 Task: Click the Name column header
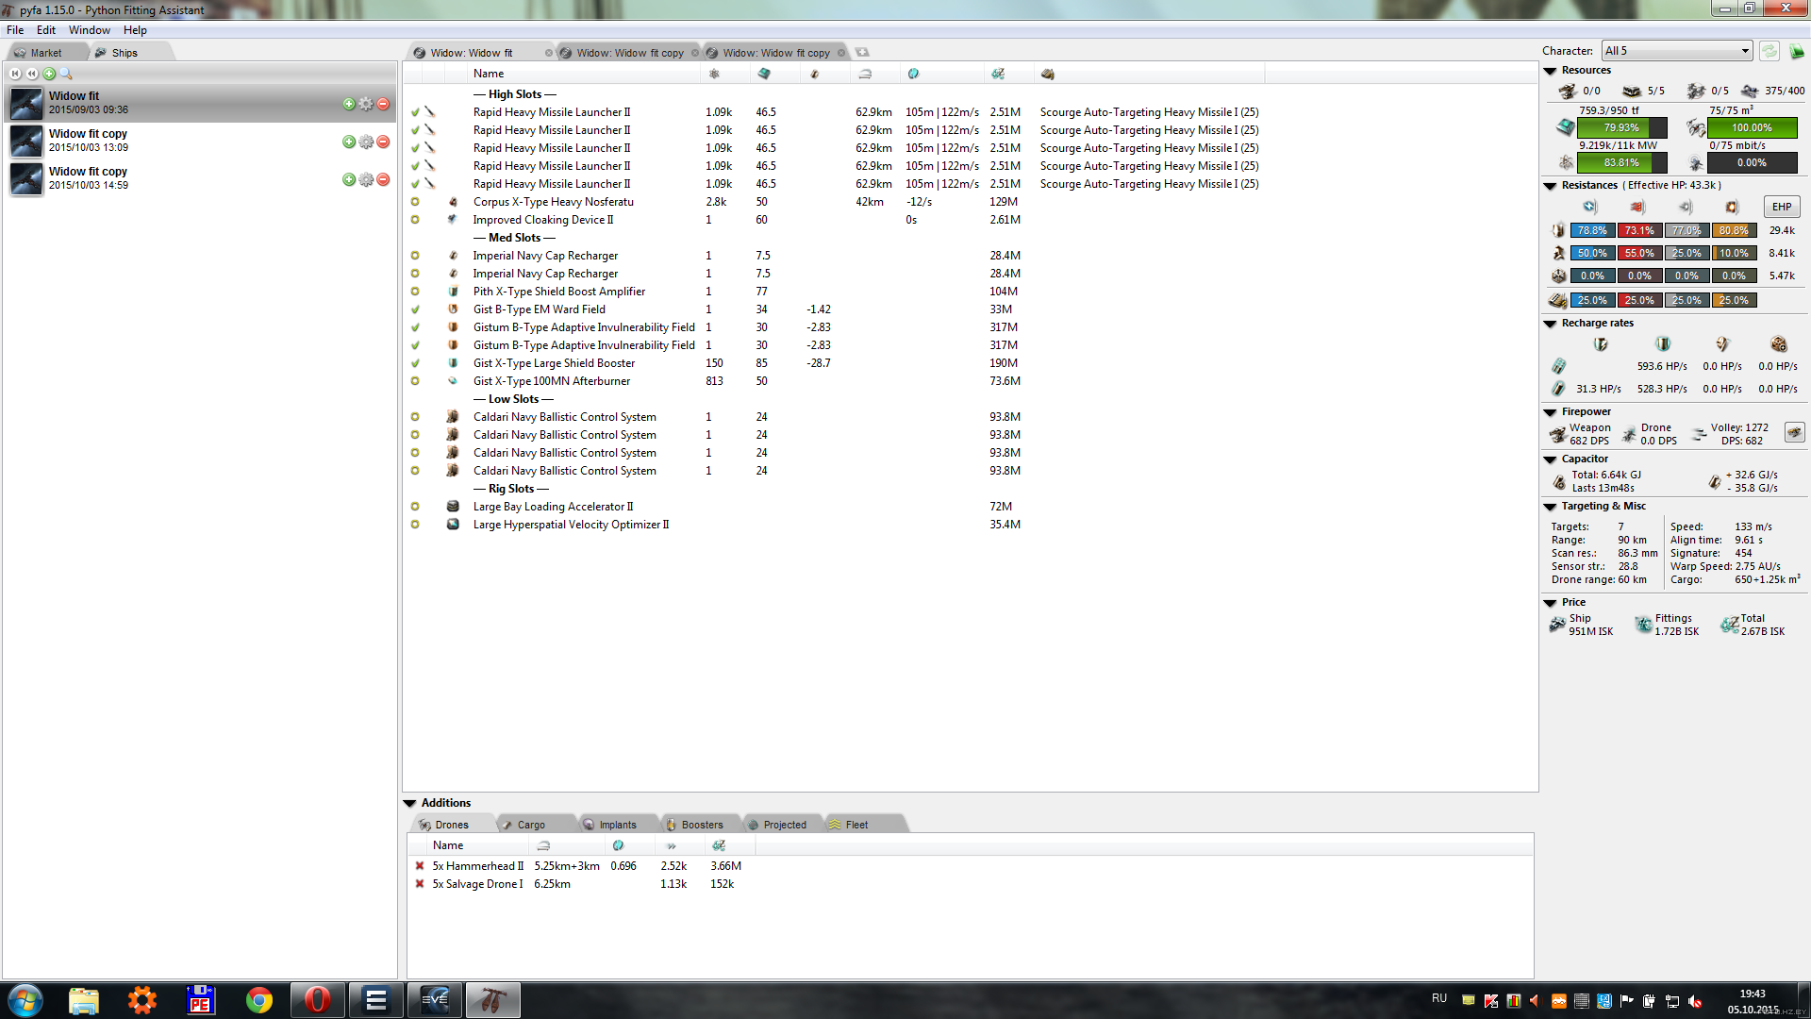pyautogui.click(x=489, y=74)
